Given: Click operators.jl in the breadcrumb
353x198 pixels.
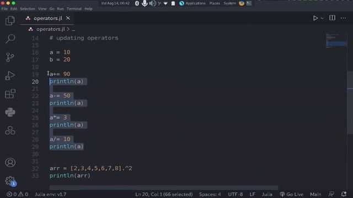Looking at the screenshot, I should point(50,29).
